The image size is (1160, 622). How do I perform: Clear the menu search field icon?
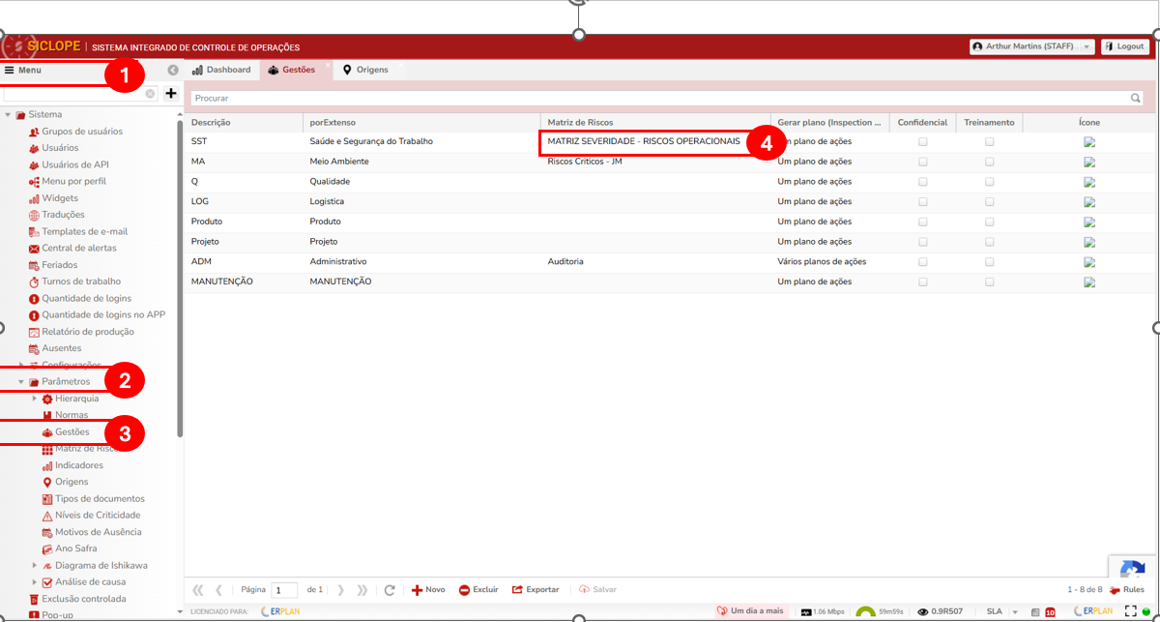(x=150, y=94)
